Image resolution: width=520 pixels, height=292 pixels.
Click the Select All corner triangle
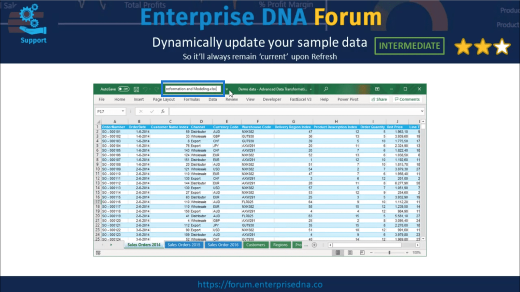(x=98, y=121)
